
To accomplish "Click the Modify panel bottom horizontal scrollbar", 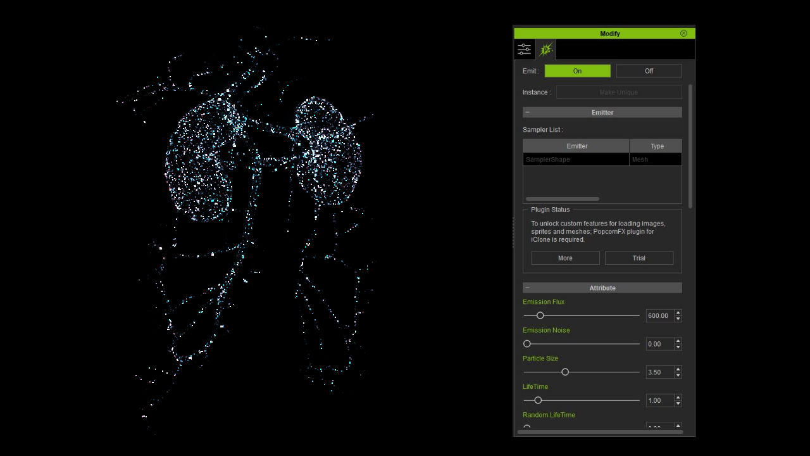I will click(600, 432).
